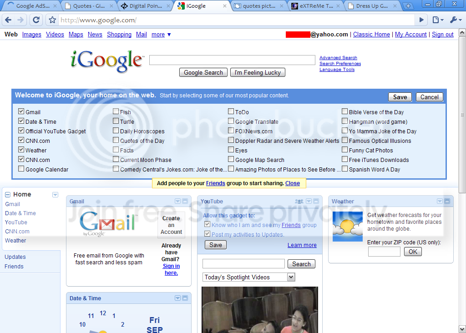The width and height of the screenshot is (466, 333).
Task: Click the I'm Feeling Lucky button
Action: [x=258, y=72]
